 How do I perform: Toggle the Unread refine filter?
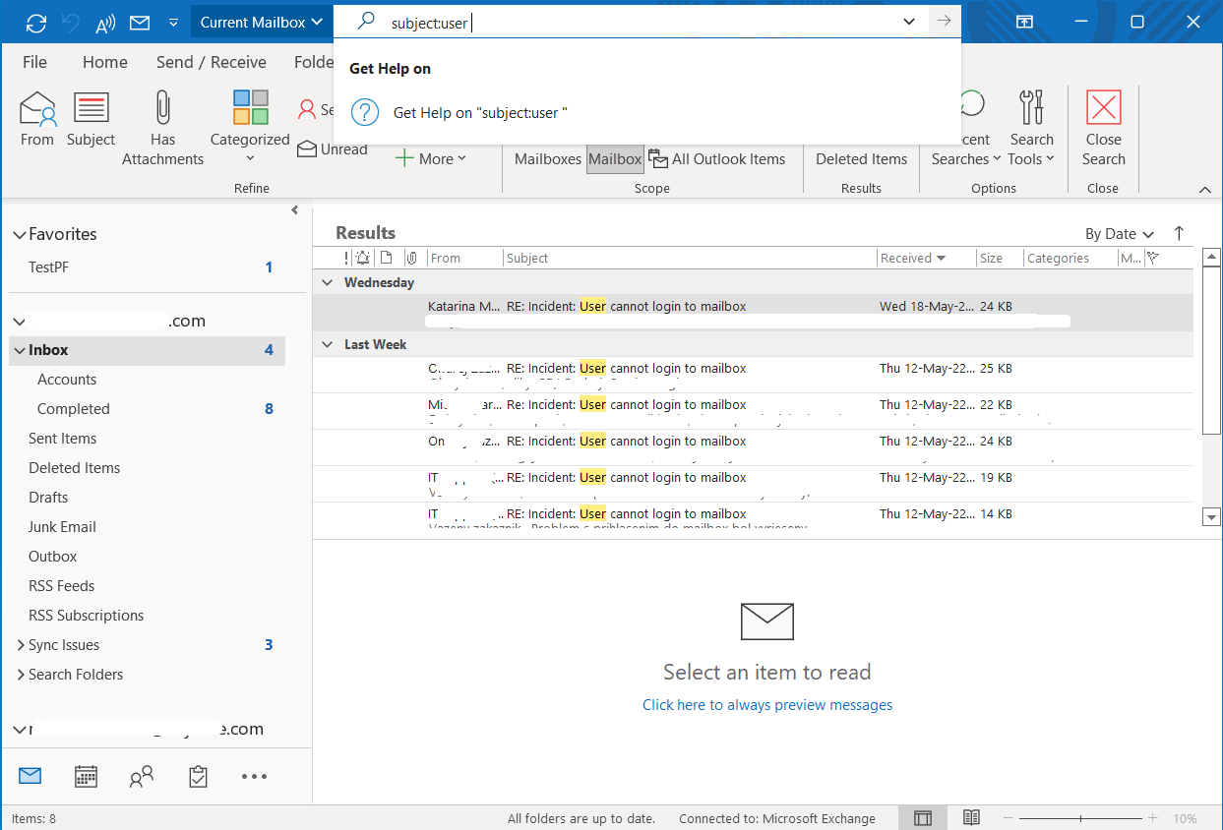332,149
